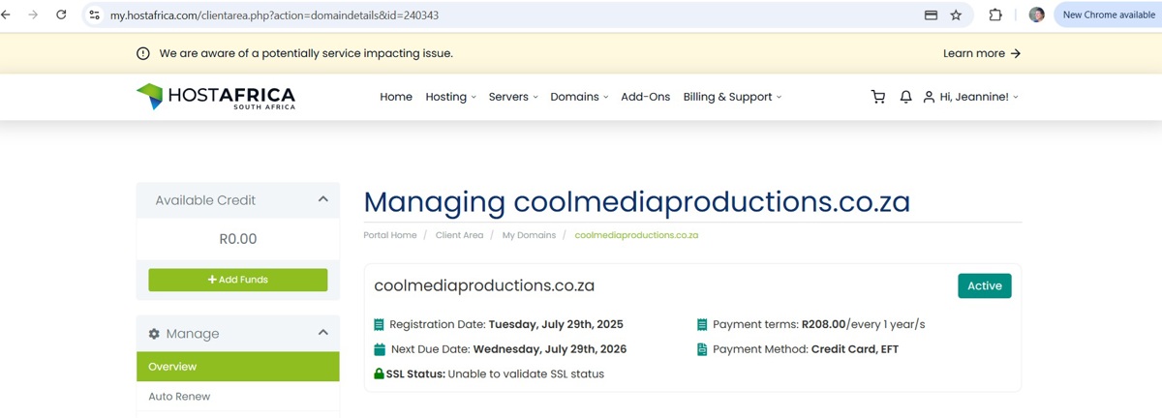Go to My Domains breadcrumb
Screen dimensions: 1162x418
coord(529,235)
